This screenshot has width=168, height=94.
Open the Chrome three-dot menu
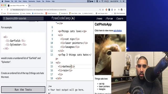pyautogui.click(x=124, y=10)
